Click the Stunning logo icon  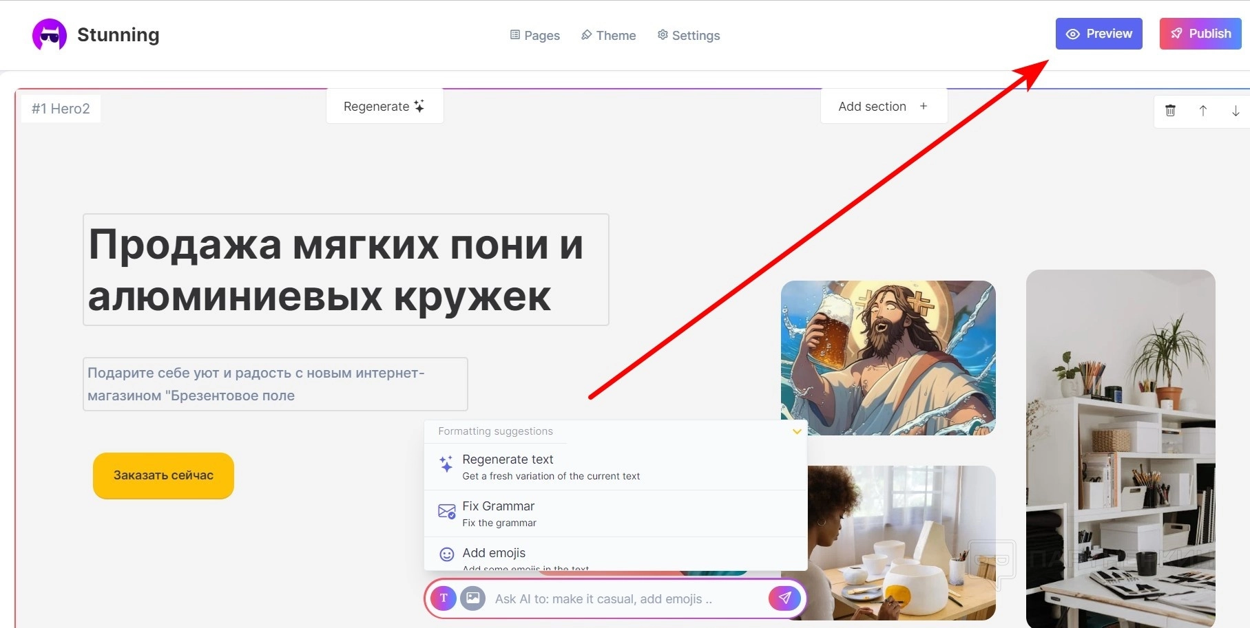[x=50, y=34]
